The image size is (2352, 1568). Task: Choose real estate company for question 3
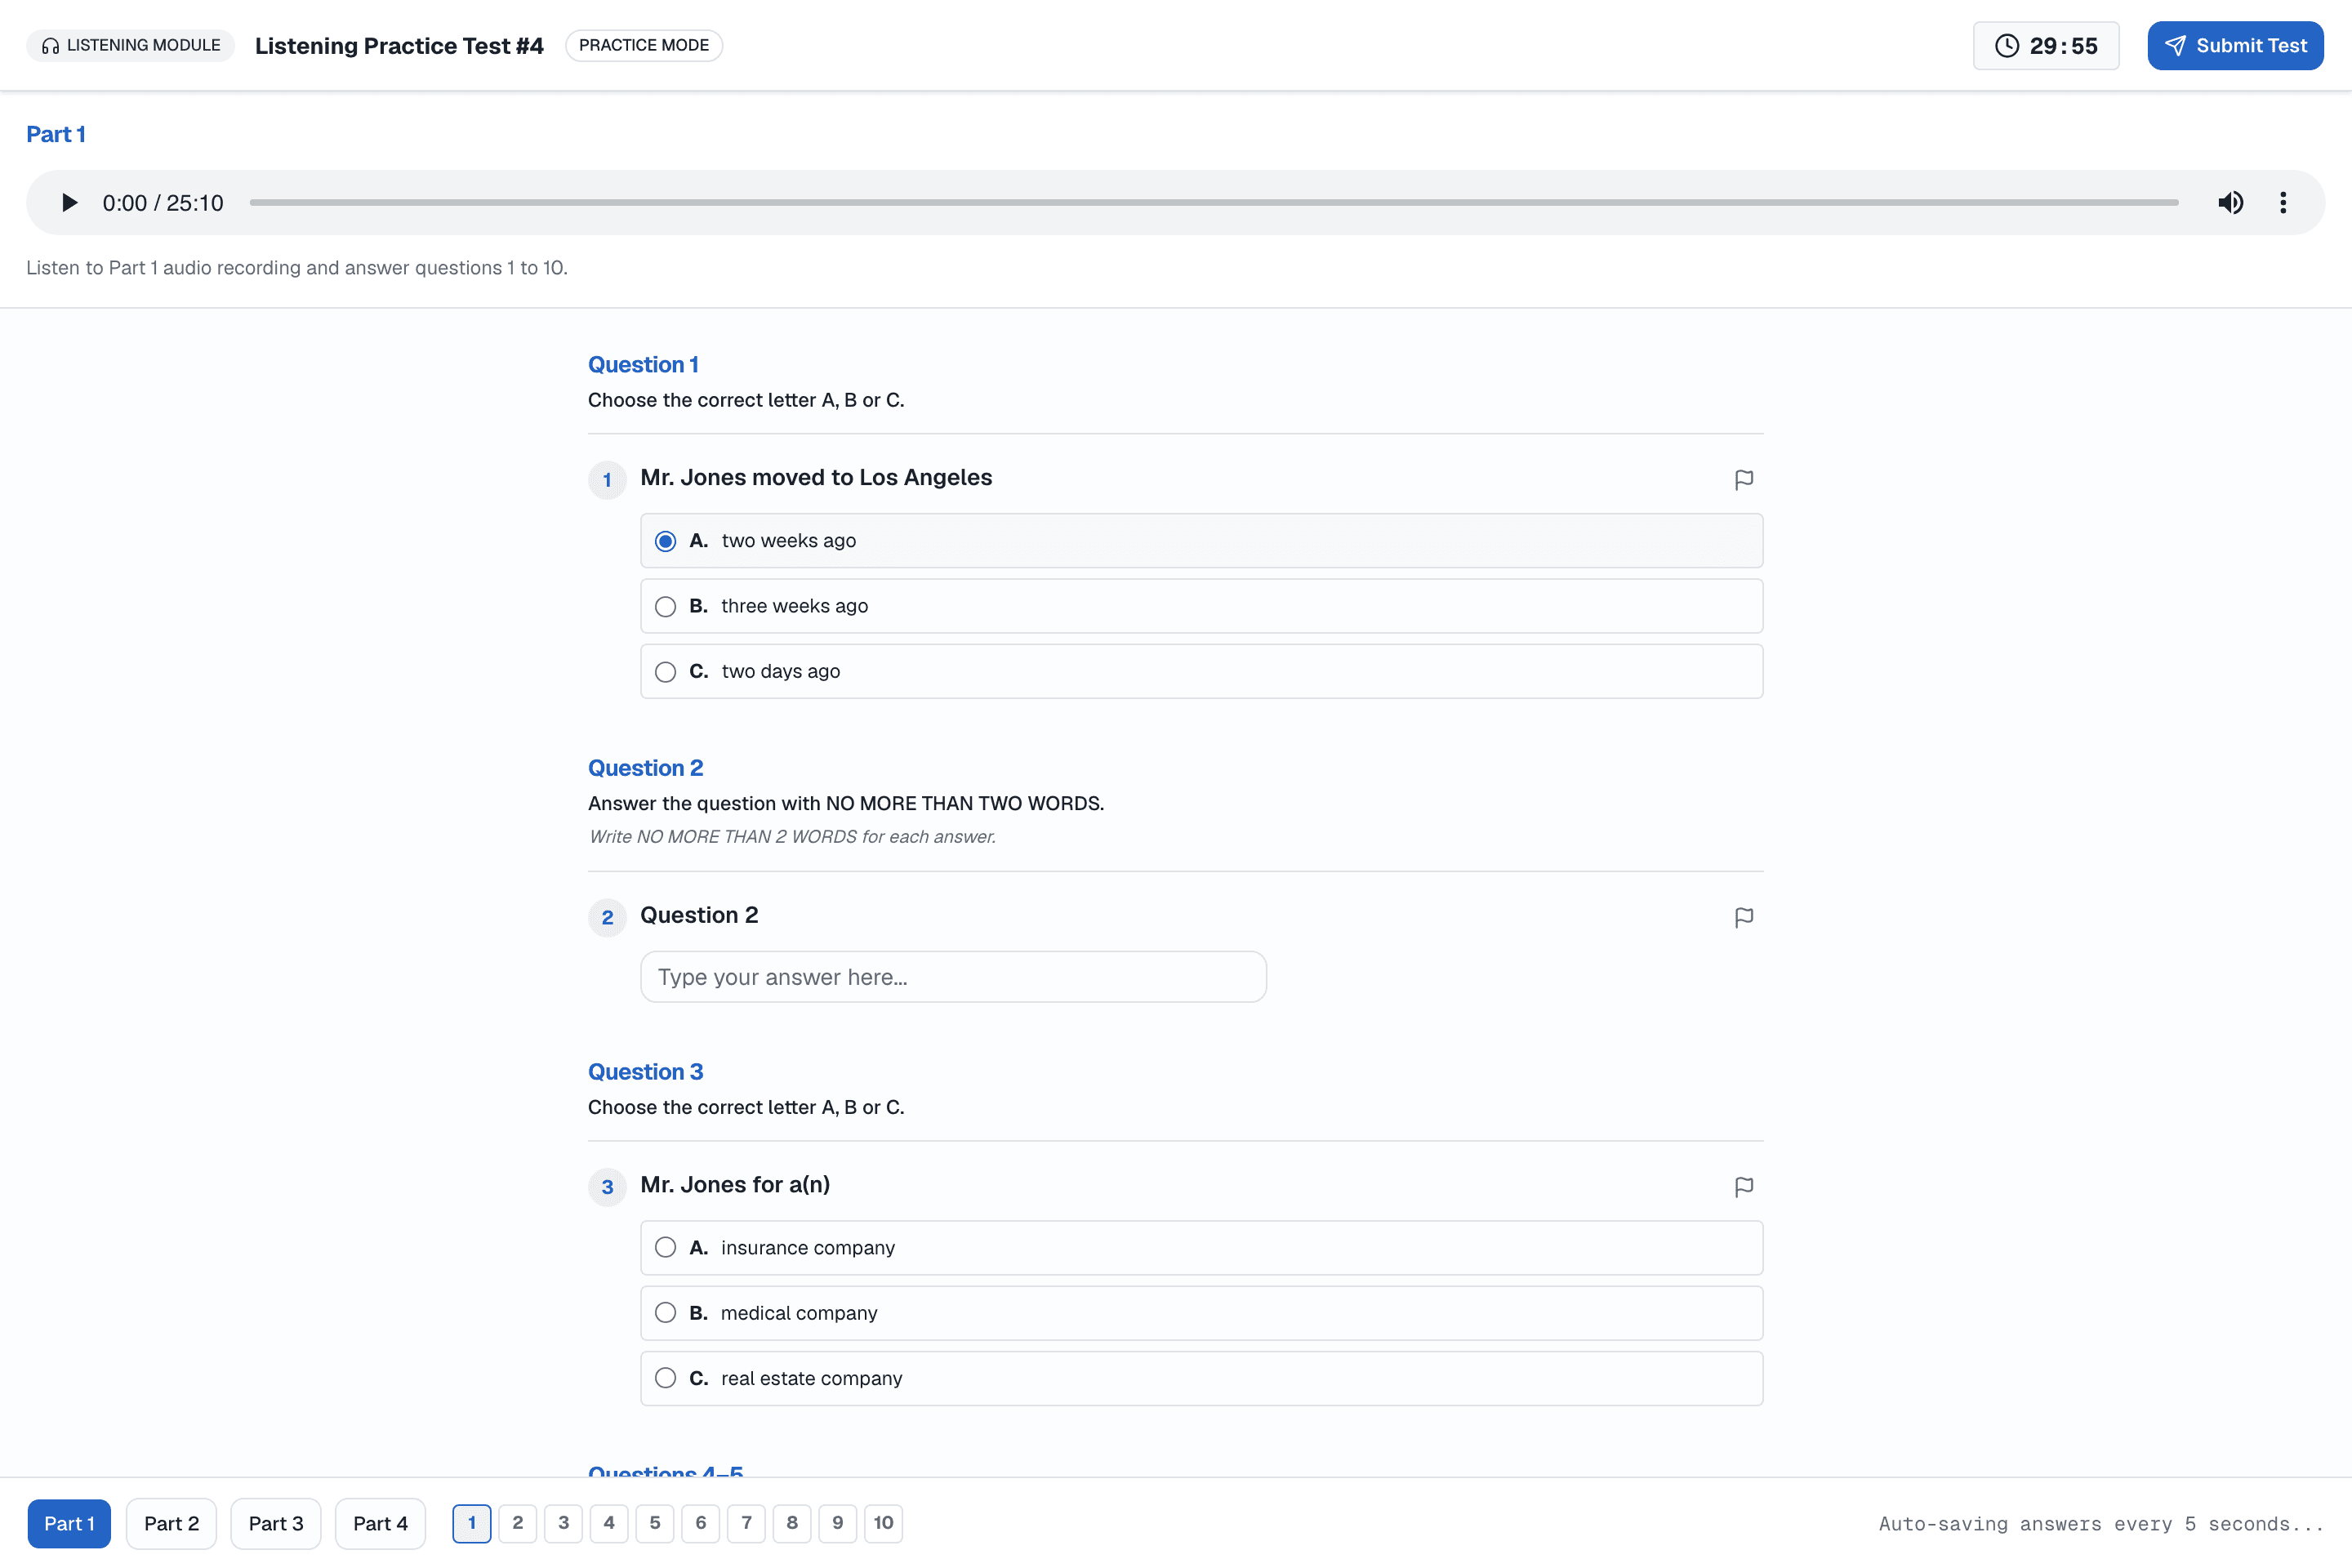(x=1201, y=1378)
